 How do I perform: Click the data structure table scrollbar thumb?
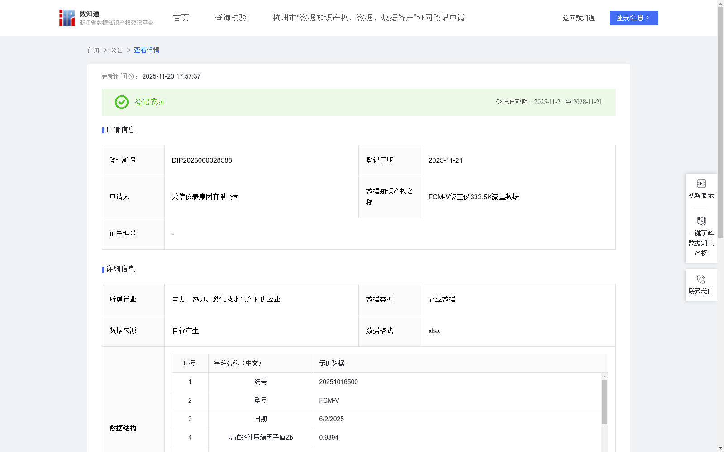[x=605, y=402]
